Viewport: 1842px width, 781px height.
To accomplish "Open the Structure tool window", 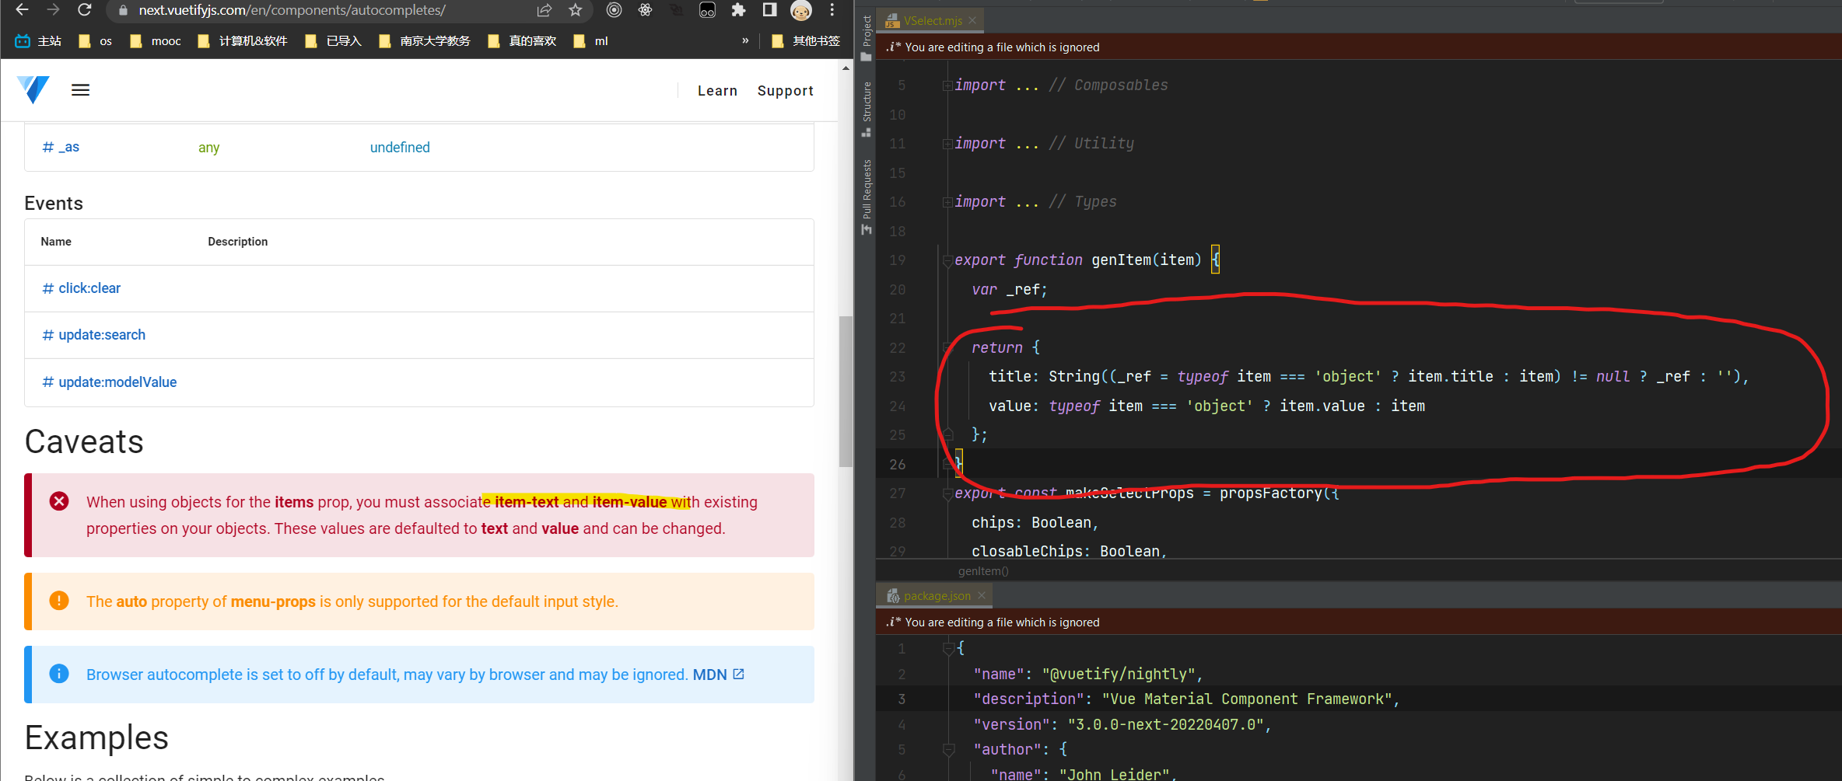I will 866,105.
